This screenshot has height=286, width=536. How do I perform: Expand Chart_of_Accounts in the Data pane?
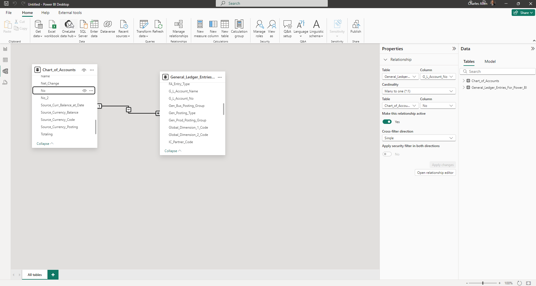point(464,81)
